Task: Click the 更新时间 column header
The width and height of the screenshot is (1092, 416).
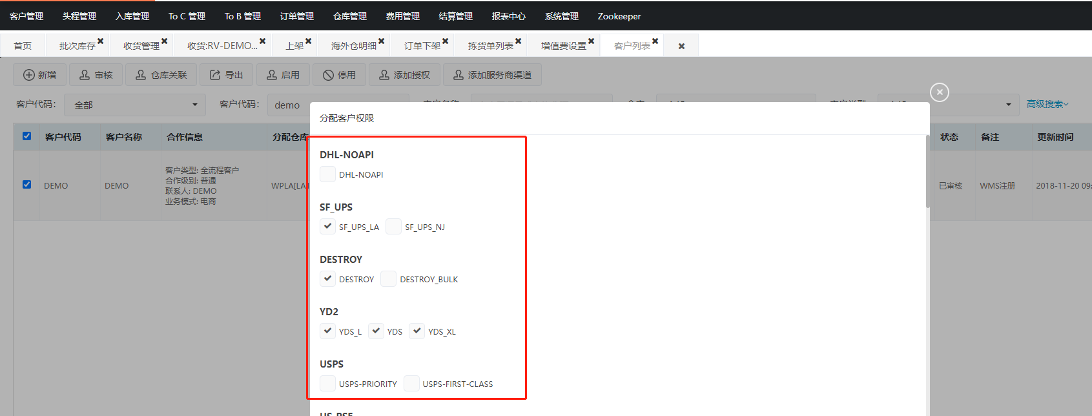Action: (x=1055, y=137)
